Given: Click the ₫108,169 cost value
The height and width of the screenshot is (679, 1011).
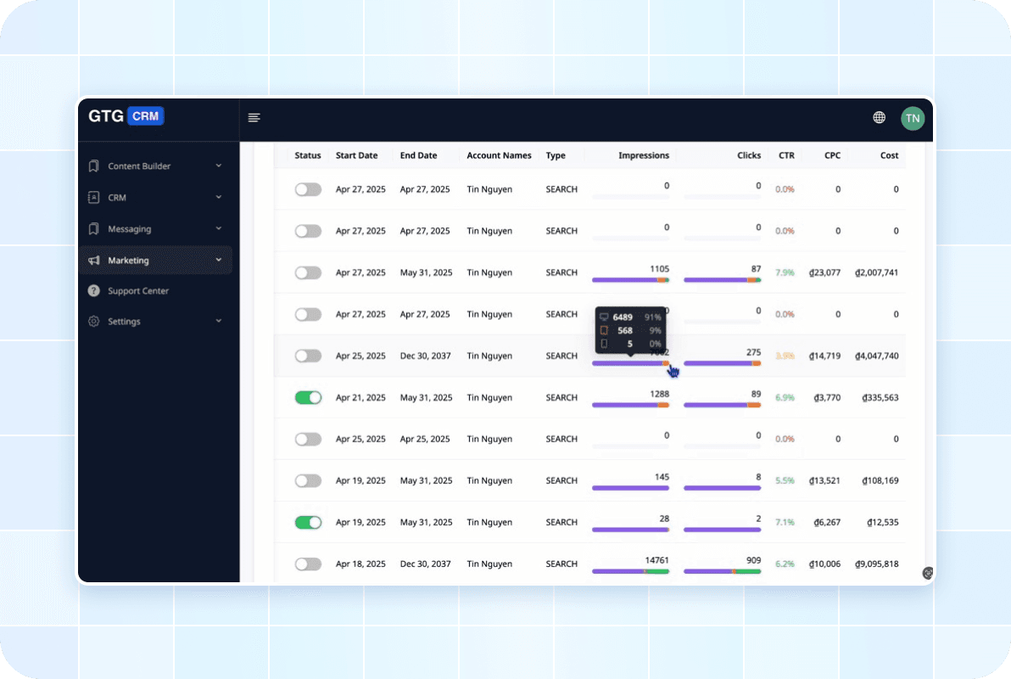Looking at the screenshot, I should (880, 481).
